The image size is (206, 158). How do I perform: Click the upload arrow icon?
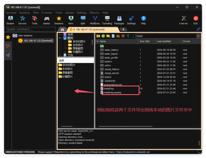[x=128, y=36]
